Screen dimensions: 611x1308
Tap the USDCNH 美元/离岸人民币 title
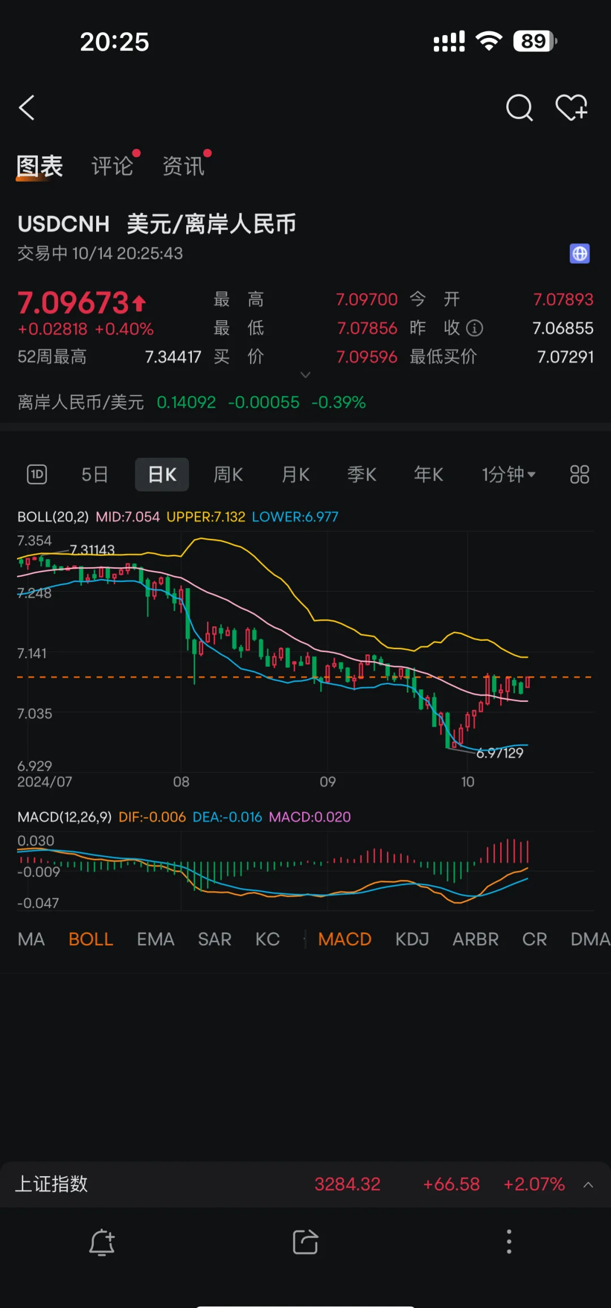pyautogui.click(x=157, y=224)
